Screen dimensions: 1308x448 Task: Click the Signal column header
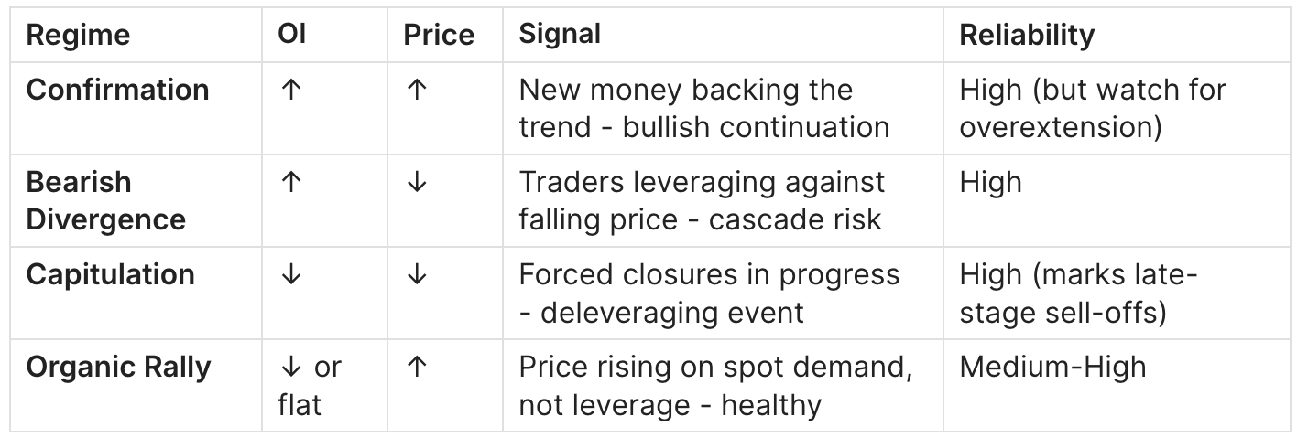tap(560, 35)
